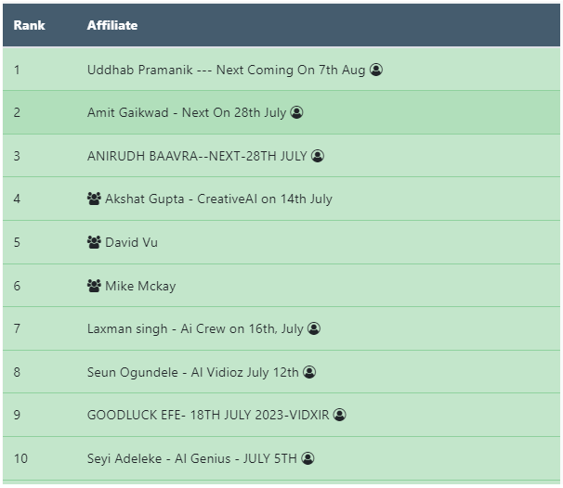563x488 pixels.
Task: Click the group icon before Mike Mckay
Action: coord(94,286)
